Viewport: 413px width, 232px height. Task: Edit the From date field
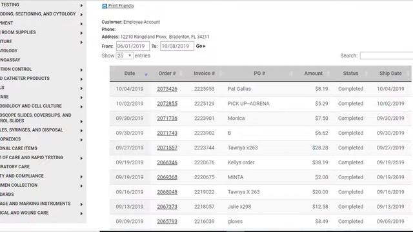[x=133, y=46]
